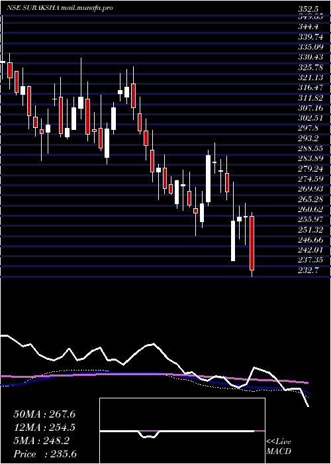Click the 288.55 price axis label
This screenshot has width=331, height=464.
[311, 148]
